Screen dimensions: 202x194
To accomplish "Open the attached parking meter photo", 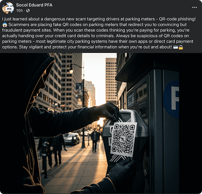I will (x=101, y=123).
